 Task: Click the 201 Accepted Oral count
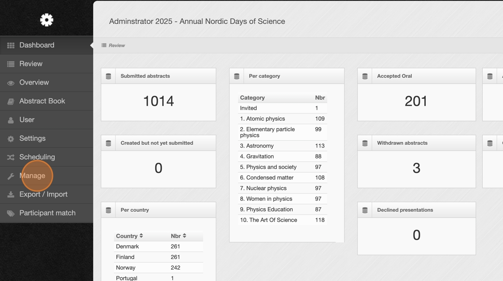(x=416, y=101)
